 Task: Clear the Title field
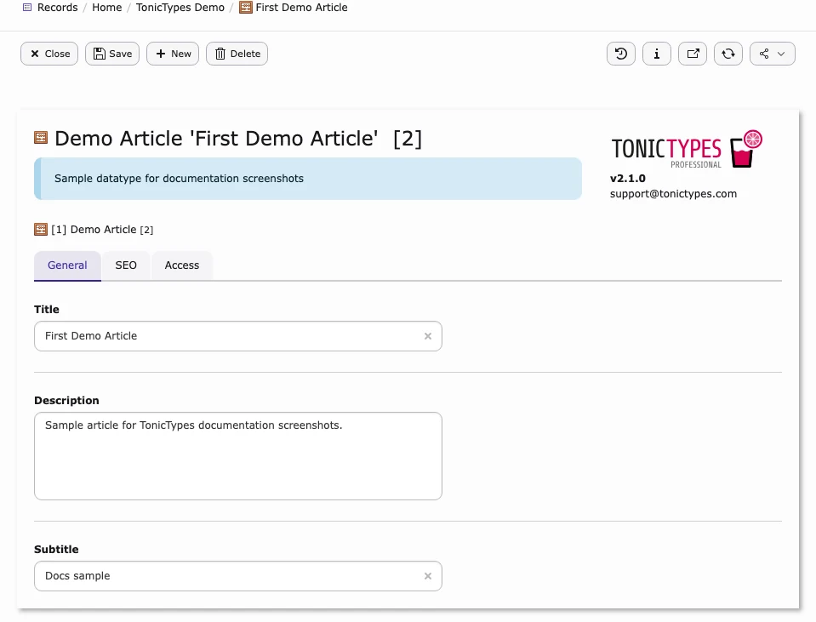click(428, 336)
